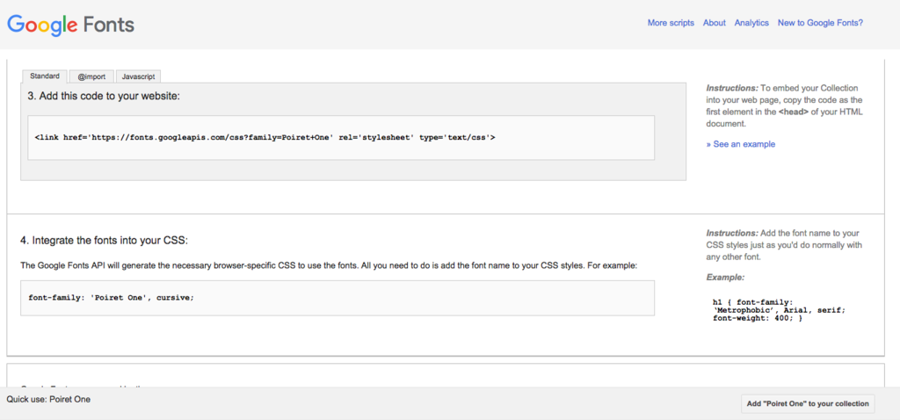This screenshot has width=900, height=420.
Task: Click the "Quick use: Poiret One" label
Action: 48,400
